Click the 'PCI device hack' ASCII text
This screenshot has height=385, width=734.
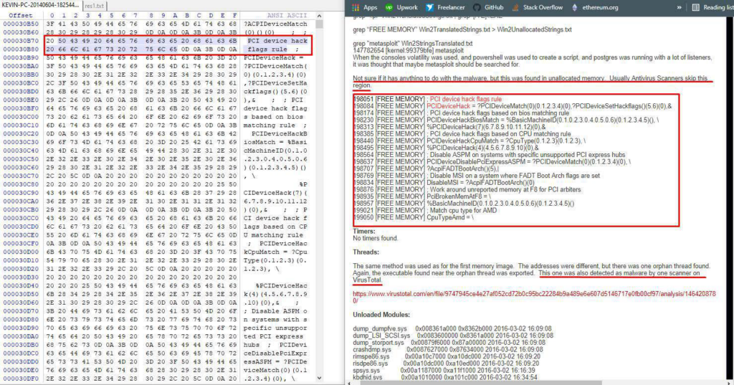(x=277, y=41)
